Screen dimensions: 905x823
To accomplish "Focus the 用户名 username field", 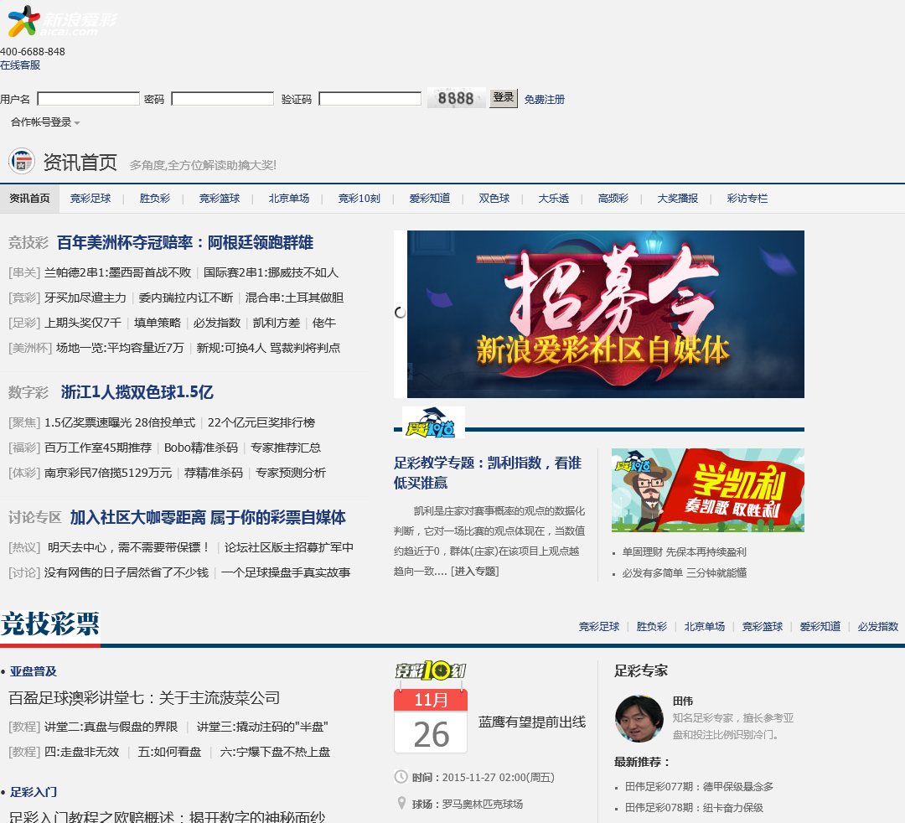I will click(x=88, y=99).
